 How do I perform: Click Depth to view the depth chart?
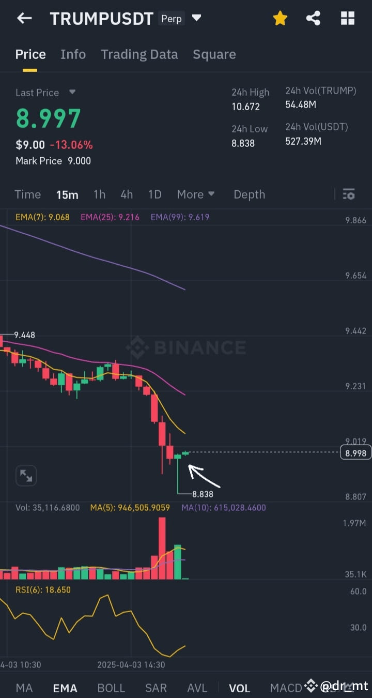click(249, 194)
